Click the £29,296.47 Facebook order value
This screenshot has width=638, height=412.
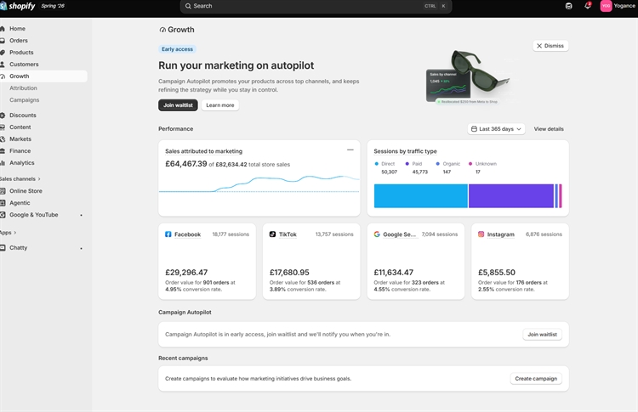(x=186, y=272)
